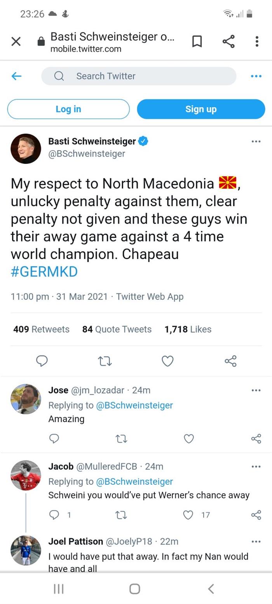Share the main tweet
Viewport: 272px width, 604px height.
click(230, 361)
